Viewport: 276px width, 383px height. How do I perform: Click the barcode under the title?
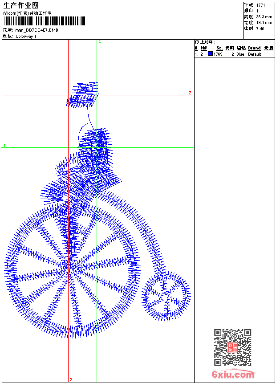[x=44, y=21]
